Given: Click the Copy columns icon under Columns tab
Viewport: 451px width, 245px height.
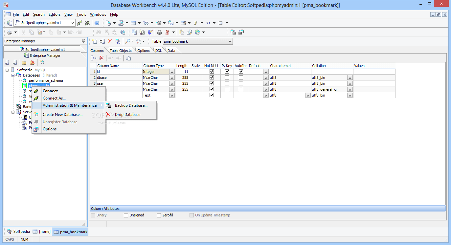Looking at the screenshot, I should tap(128, 58).
